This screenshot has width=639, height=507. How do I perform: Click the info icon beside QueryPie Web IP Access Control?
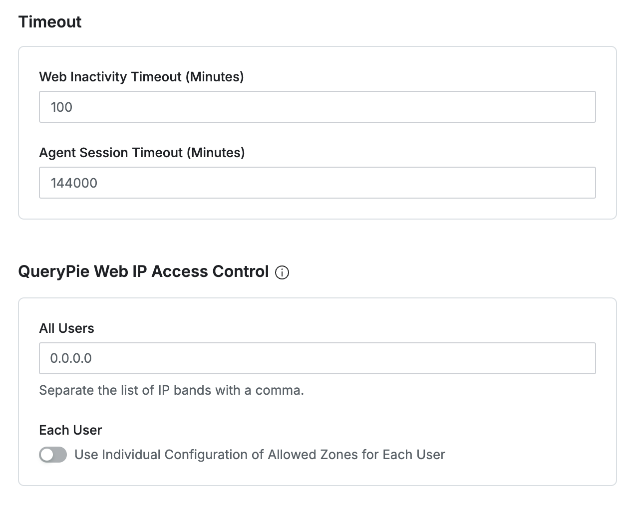[x=282, y=272]
